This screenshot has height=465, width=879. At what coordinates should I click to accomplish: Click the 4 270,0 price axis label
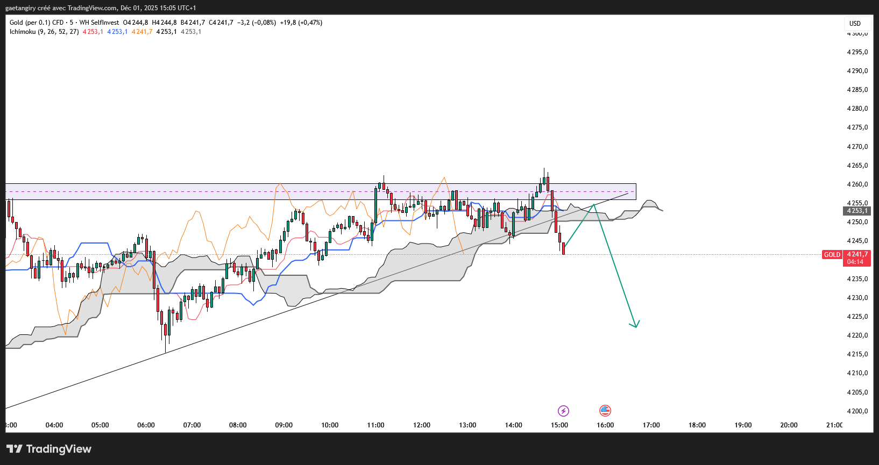(857, 147)
